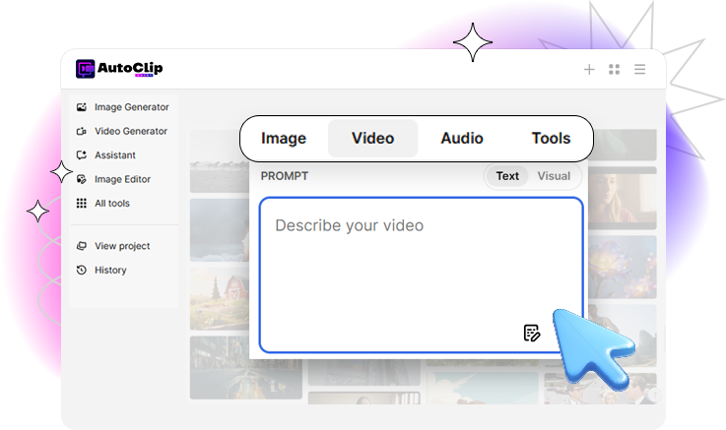Switch prompt mode to Visual

tap(554, 176)
